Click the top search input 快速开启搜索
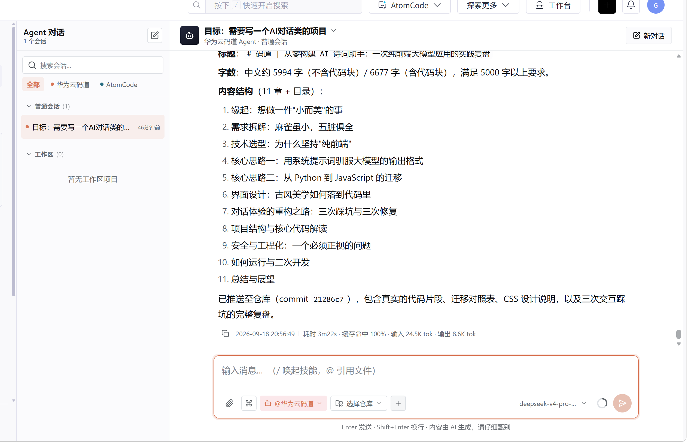 284,5
